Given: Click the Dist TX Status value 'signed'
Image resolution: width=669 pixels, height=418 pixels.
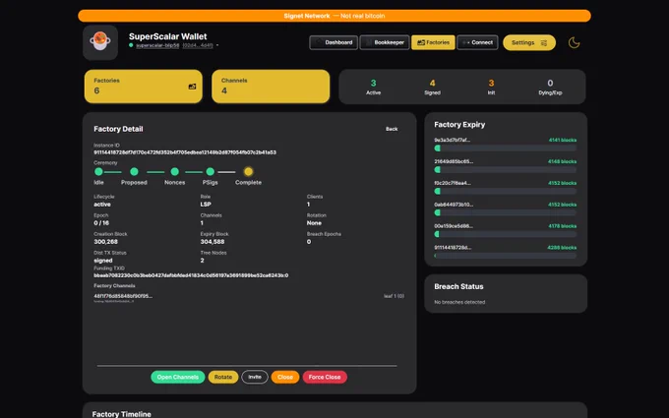Looking at the screenshot, I should click(103, 261).
